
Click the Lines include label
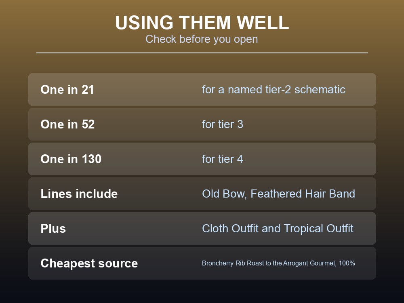79,194
